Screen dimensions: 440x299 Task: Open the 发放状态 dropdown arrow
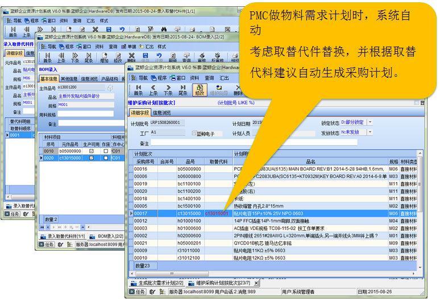click(x=370, y=132)
